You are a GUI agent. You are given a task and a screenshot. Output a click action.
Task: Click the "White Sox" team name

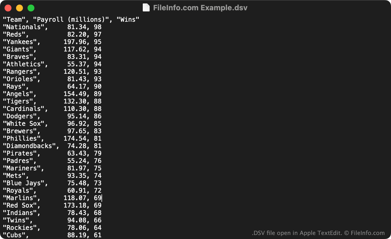click(24, 124)
